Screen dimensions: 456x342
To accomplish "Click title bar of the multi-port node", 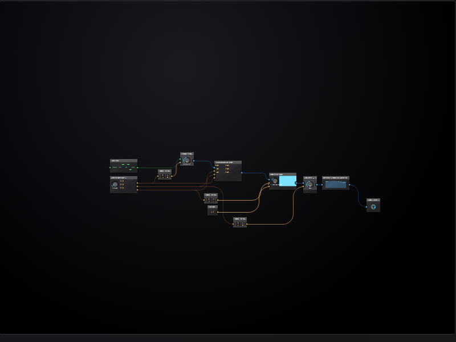I will [x=228, y=162].
